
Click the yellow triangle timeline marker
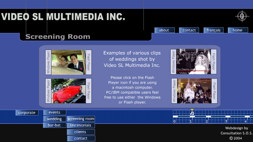(192, 110)
